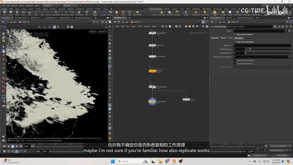Toggle real time playback button
293x165 pixels.
[16, 151]
